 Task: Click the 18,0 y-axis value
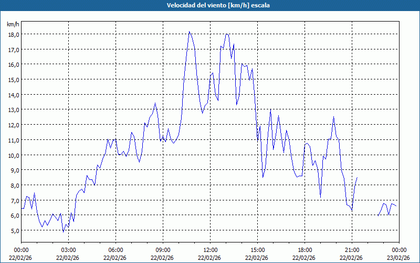pyautogui.click(x=14, y=35)
